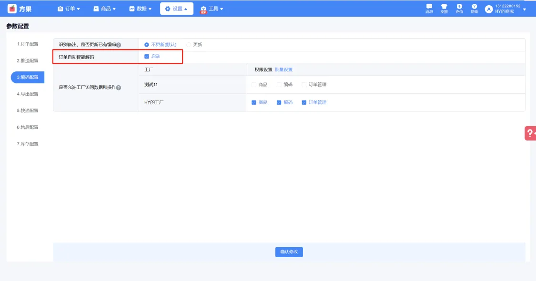Click the 方果 logo icon
The width and height of the screenshot is (536, 281).
click(12, 9)
